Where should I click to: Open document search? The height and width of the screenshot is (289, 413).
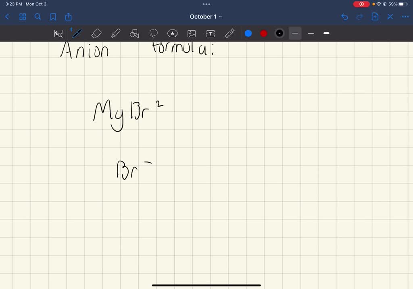38,17
